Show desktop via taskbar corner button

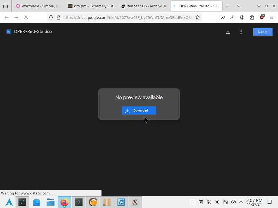(x=269, y=202)
